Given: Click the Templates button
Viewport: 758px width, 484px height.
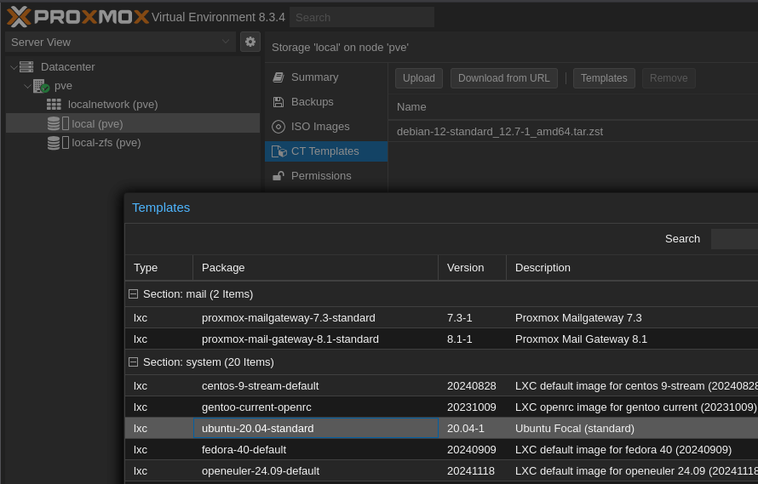Looking at the screenshot, I should pos(604,78).
